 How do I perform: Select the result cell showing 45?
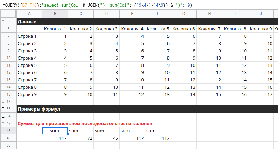(106, 138)
